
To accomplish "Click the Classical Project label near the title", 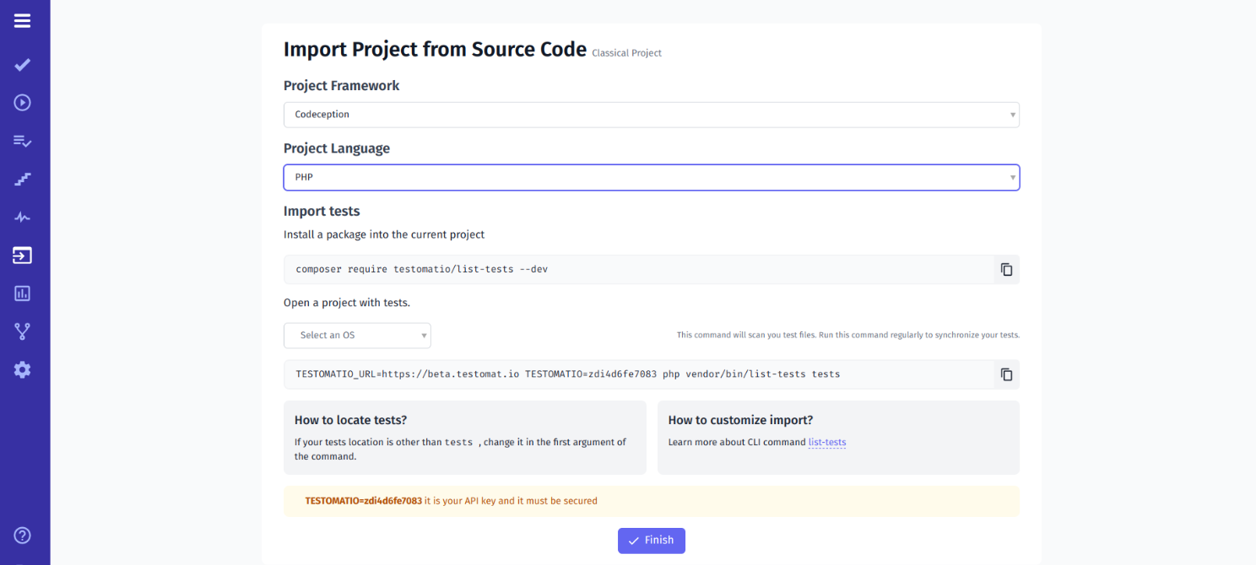I will coord(626,52).
